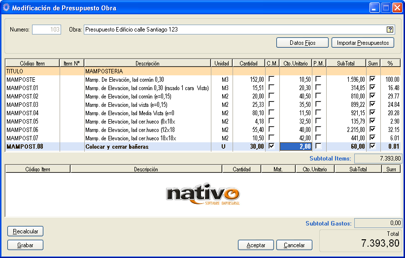Toggle C.M. checkbox for MAMPOST.08 row
Viewport: 405px width, 258px height.
click(271, 146)
